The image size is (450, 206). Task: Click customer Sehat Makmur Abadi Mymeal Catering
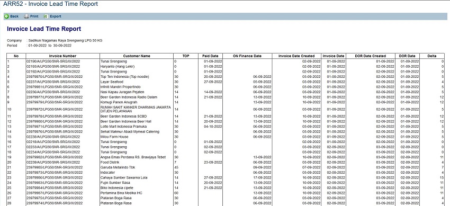(130, 132)
